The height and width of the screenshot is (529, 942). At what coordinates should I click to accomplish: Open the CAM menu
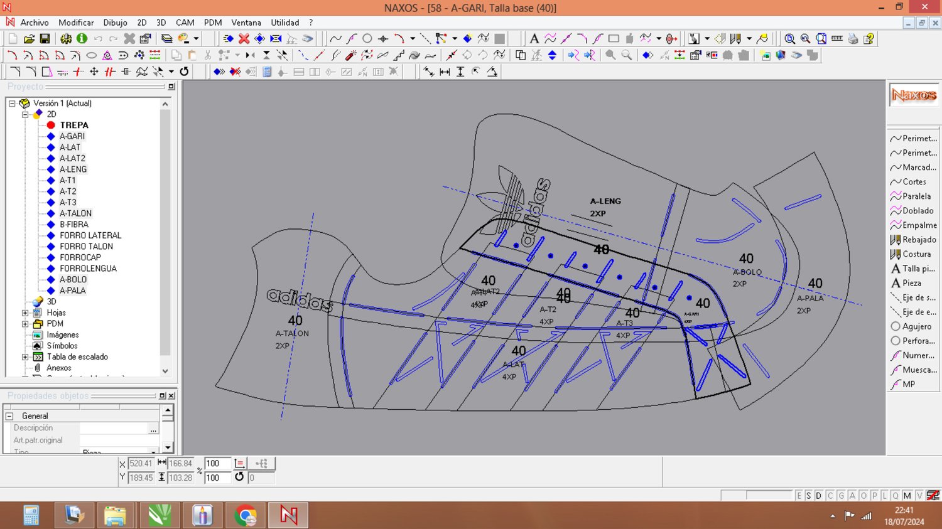pyautogui.click(x=185, y=23)
